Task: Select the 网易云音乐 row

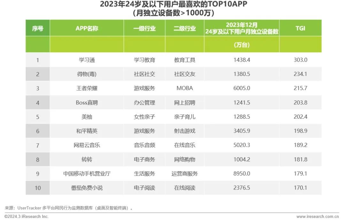Action: (87, 145)
